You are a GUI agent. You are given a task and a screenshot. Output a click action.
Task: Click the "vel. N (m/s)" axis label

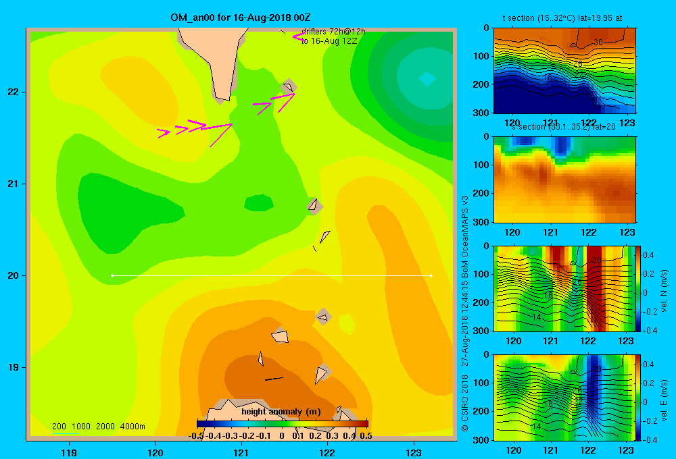(665, 291)
